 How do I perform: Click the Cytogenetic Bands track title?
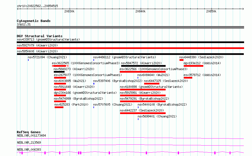34,21
